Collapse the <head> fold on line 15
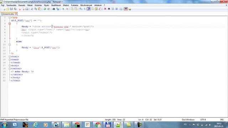 pyautogui.click(x=10, y=59)
